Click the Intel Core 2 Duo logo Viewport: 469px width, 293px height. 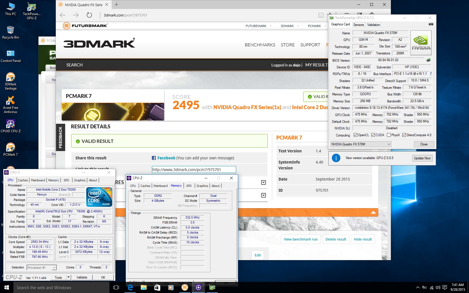pyautogui.click(x=99, y=197)
